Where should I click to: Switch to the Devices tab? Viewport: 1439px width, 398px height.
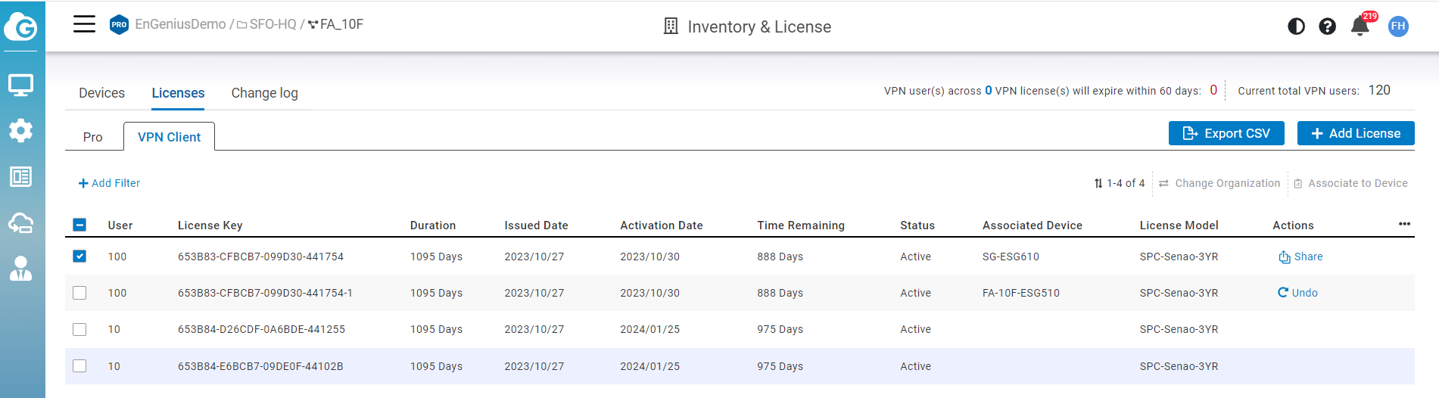coord(101,93)
